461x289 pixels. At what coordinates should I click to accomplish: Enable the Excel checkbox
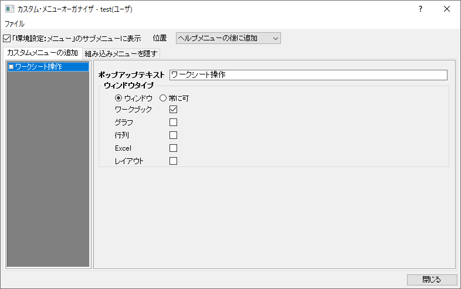coord(173,148)
